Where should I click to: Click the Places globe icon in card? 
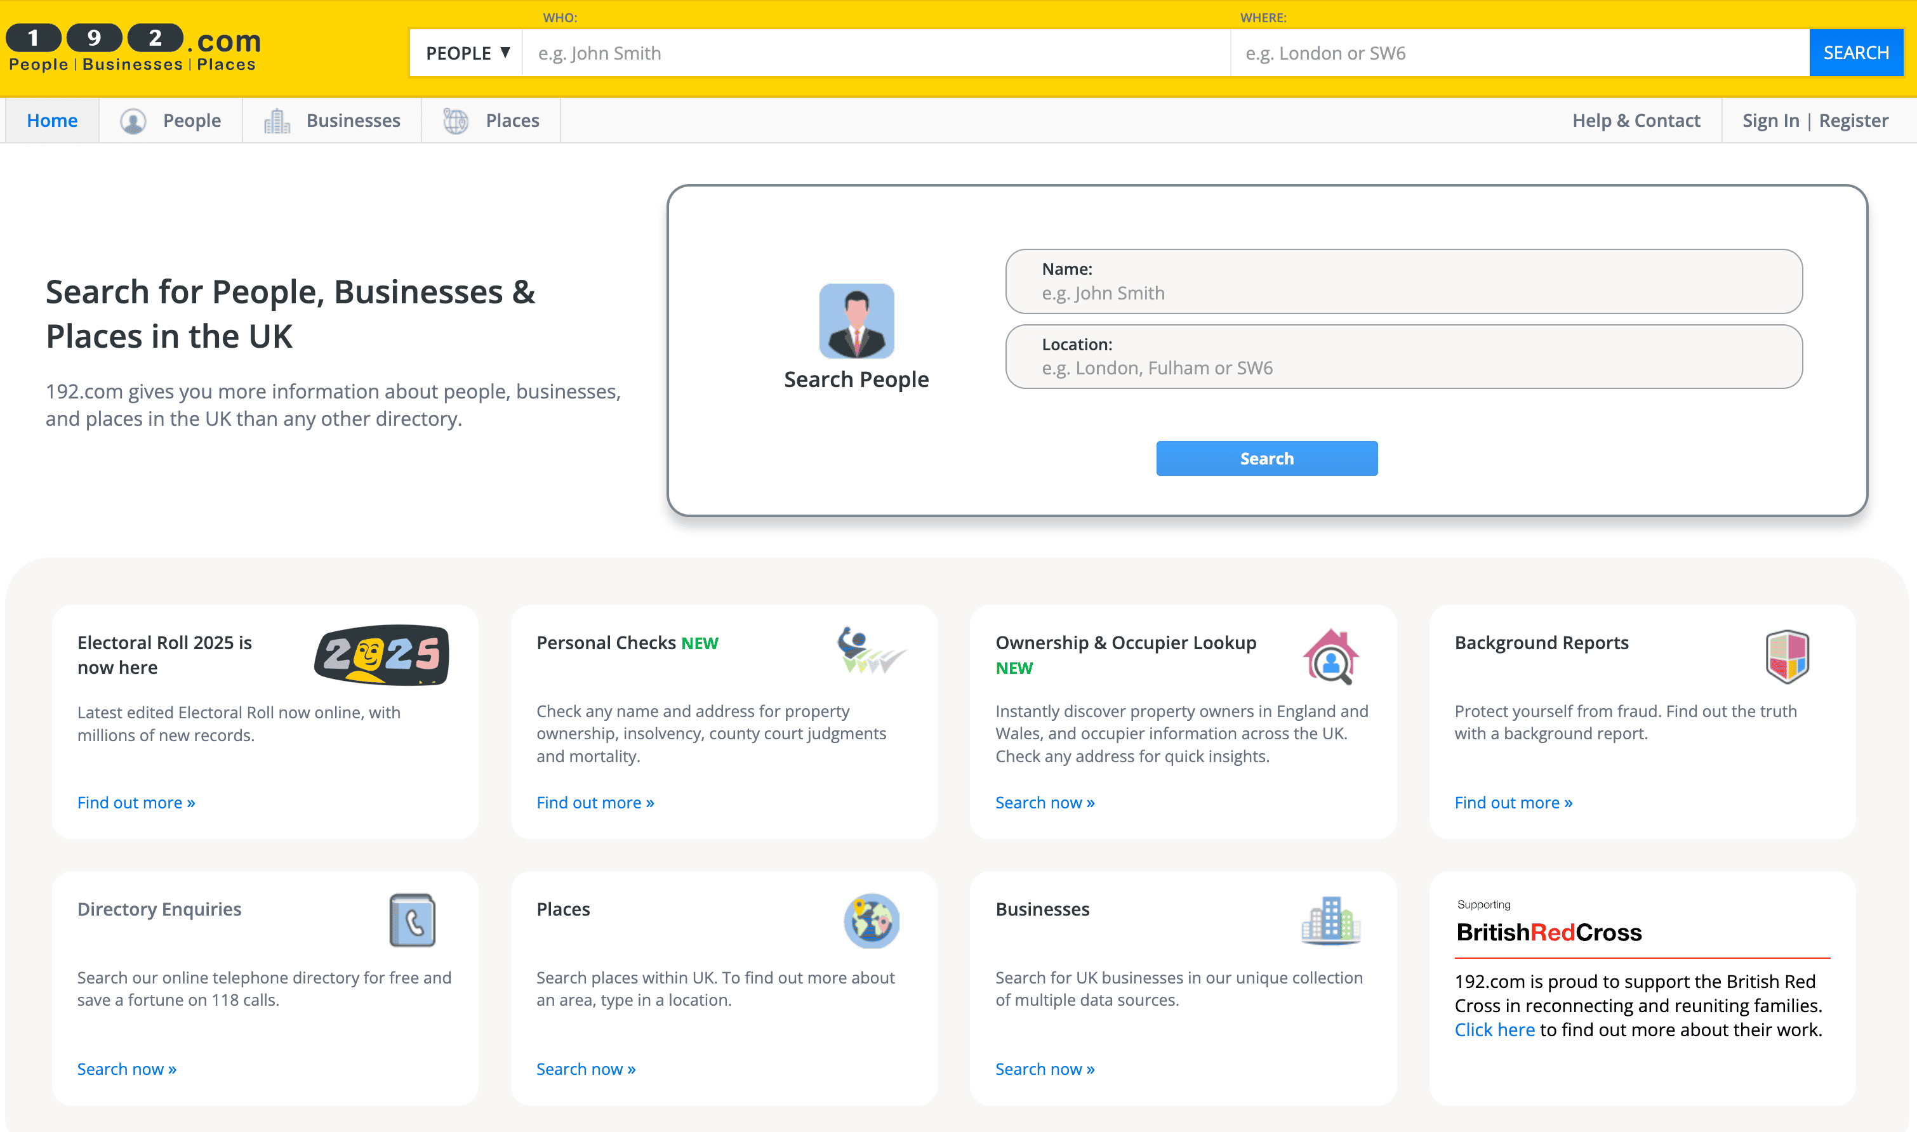[x=872, y=921]
